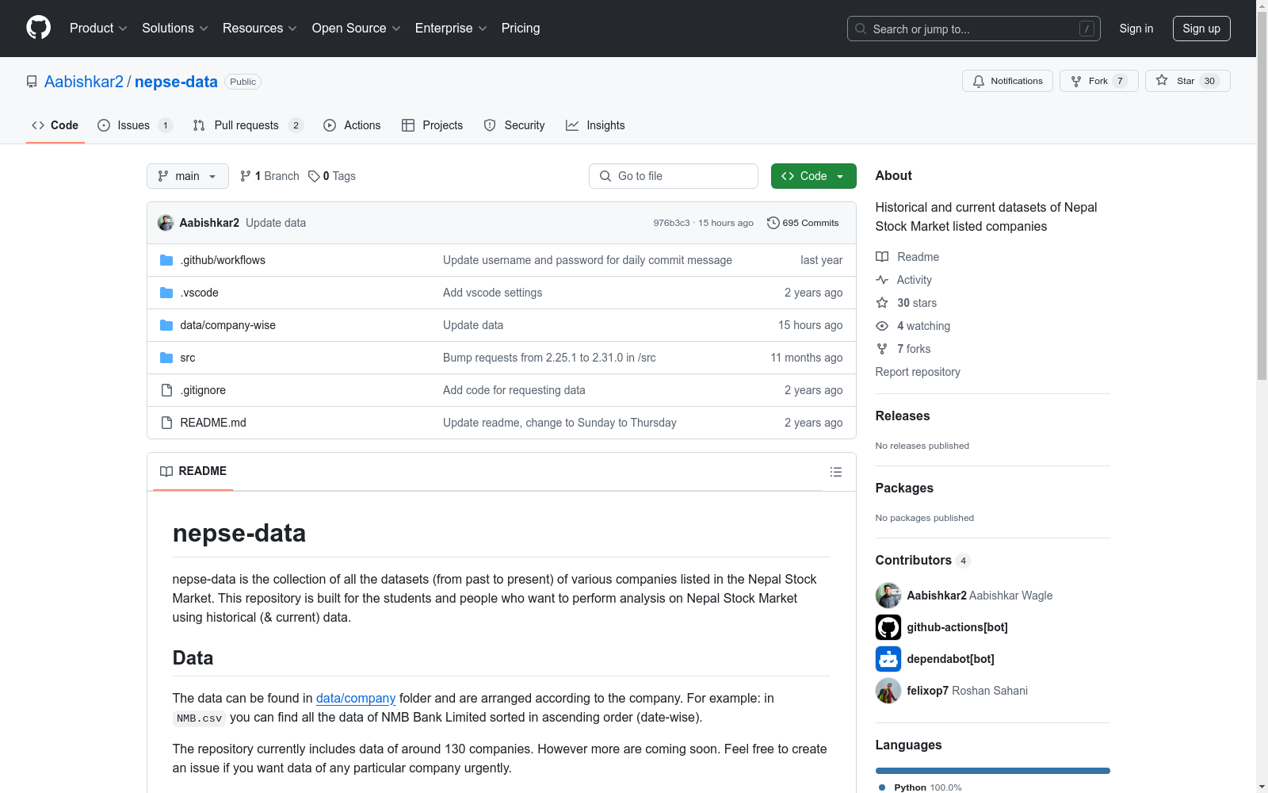Click the Sign in link

(x=1136, y=29)
